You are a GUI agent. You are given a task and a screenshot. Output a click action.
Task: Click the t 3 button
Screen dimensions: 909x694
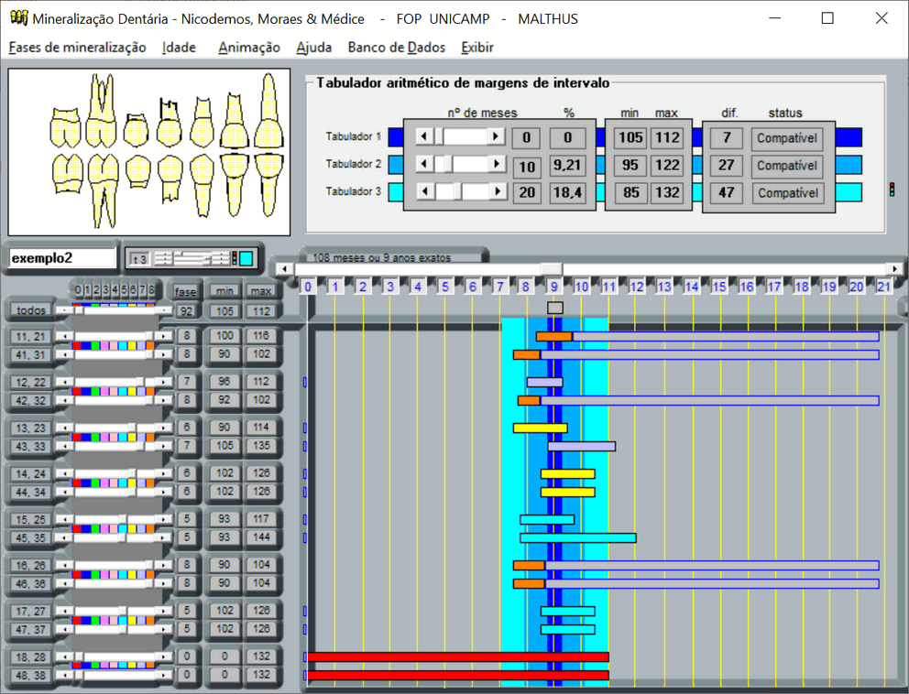pyautogui.click(x=139, y=259)
